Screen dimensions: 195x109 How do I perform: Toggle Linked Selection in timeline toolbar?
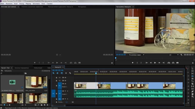62,73
